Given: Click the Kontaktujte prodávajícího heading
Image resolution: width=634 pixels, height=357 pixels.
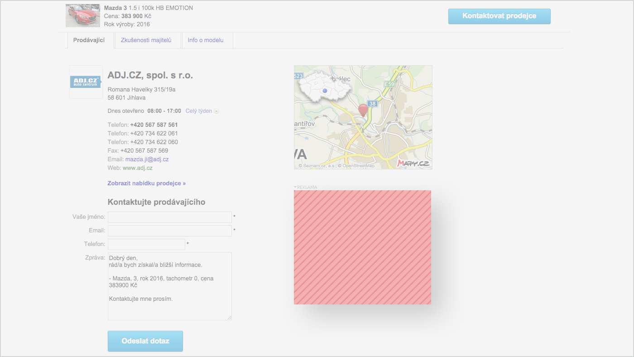Looking at the screenshot, I should coord(157,202).
